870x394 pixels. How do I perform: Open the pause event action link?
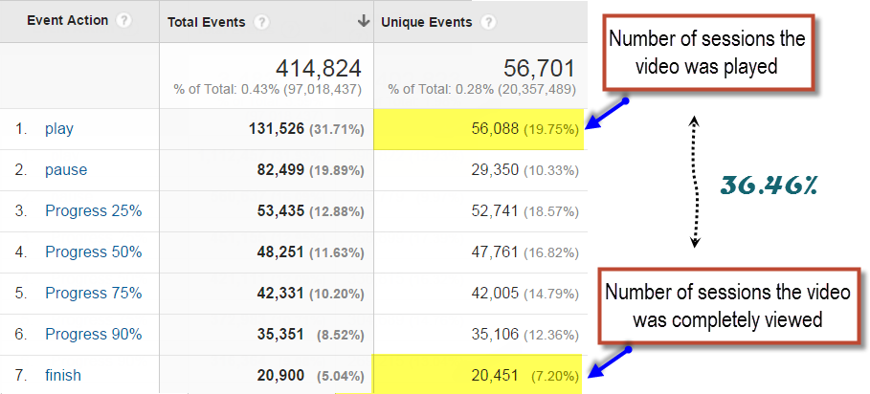[x=66, y=169]
